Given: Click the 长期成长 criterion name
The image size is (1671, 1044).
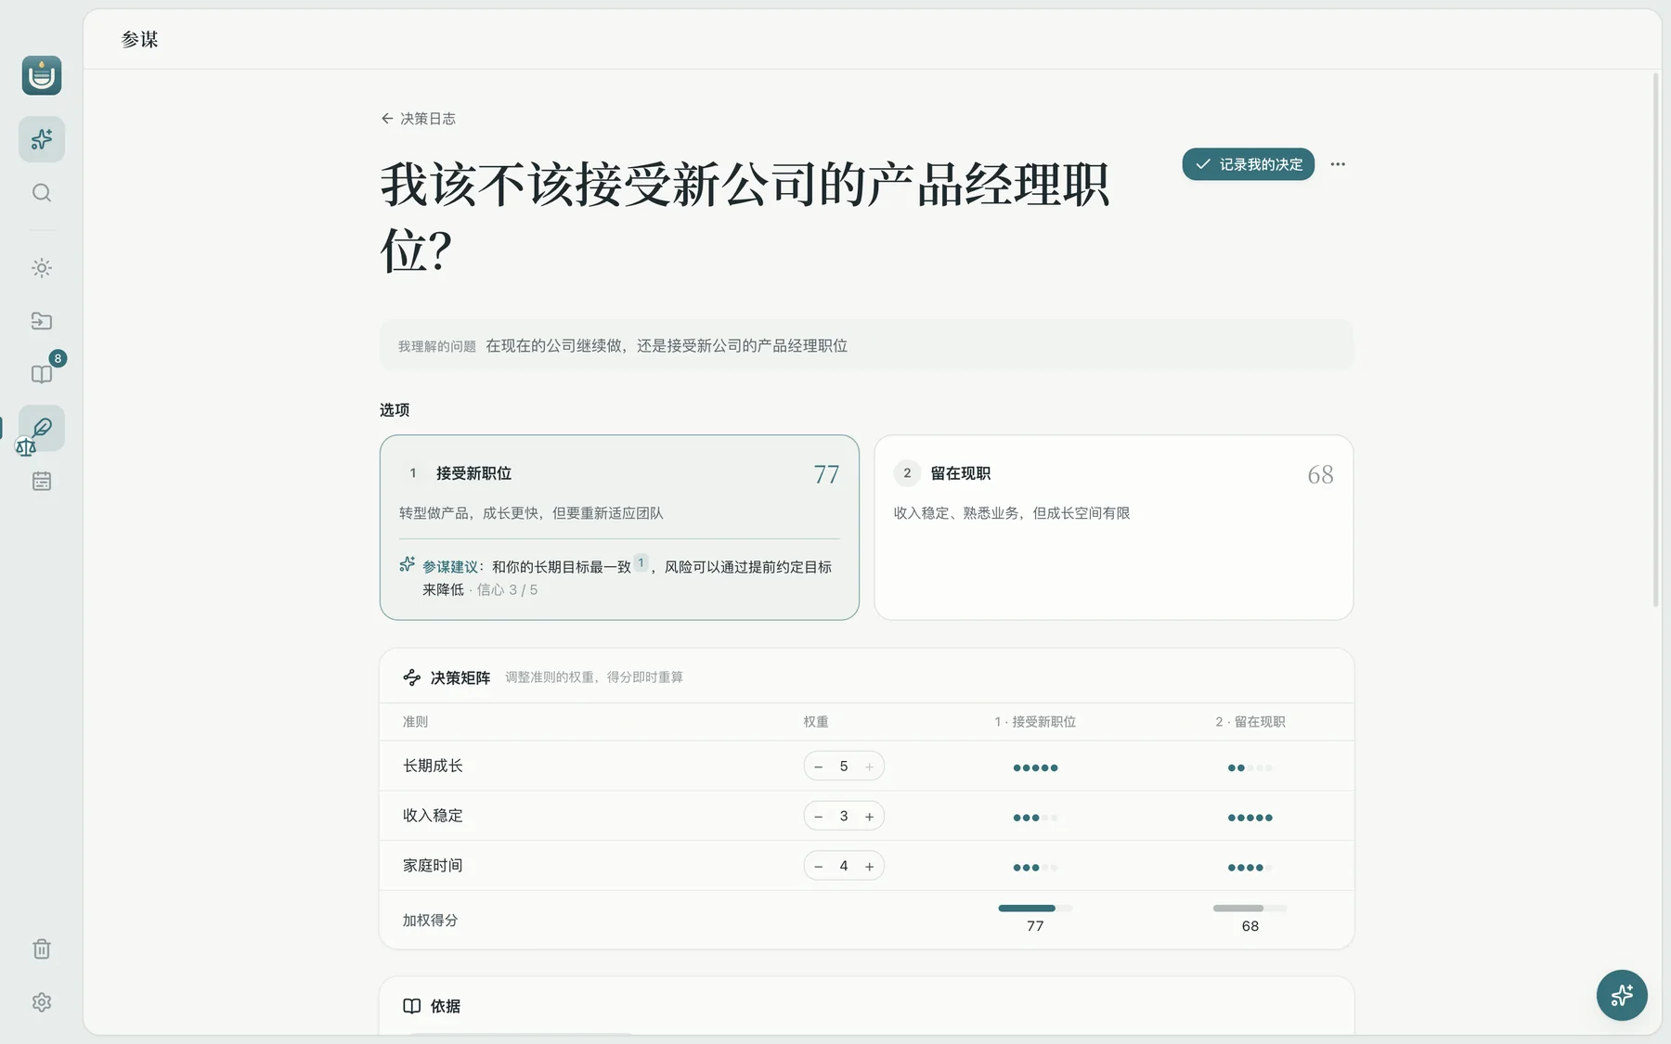Looking at the screenshot, I should pos(433,766).
